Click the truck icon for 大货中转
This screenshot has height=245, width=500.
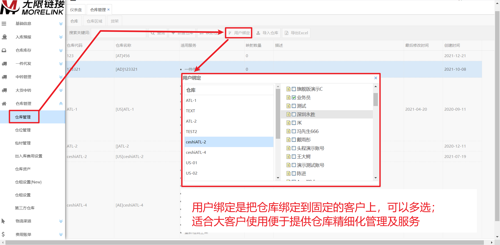(4, 90)
